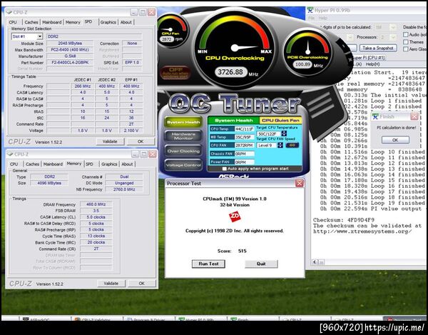Click the green System Health side button

tap(183, 122)
